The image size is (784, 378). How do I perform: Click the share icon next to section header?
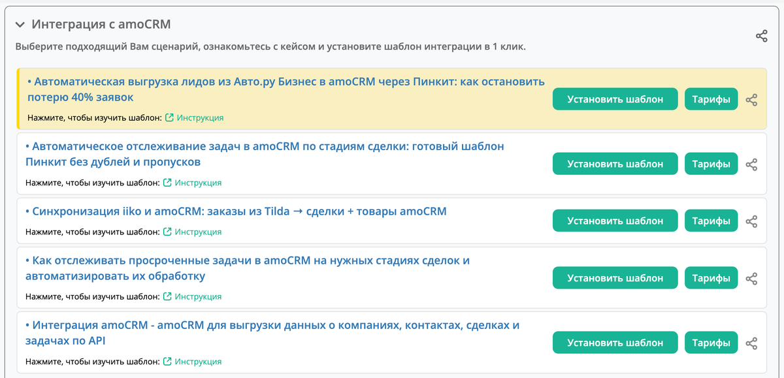coord(762,36)
